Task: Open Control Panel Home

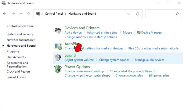Action: coord(20,26)
